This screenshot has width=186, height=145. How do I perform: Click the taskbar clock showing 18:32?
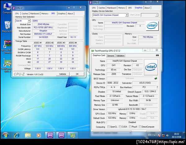(x=176, y=135)
